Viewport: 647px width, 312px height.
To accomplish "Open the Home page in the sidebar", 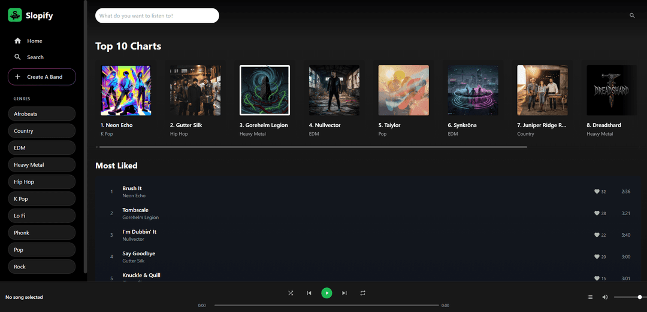I will 34,41.
